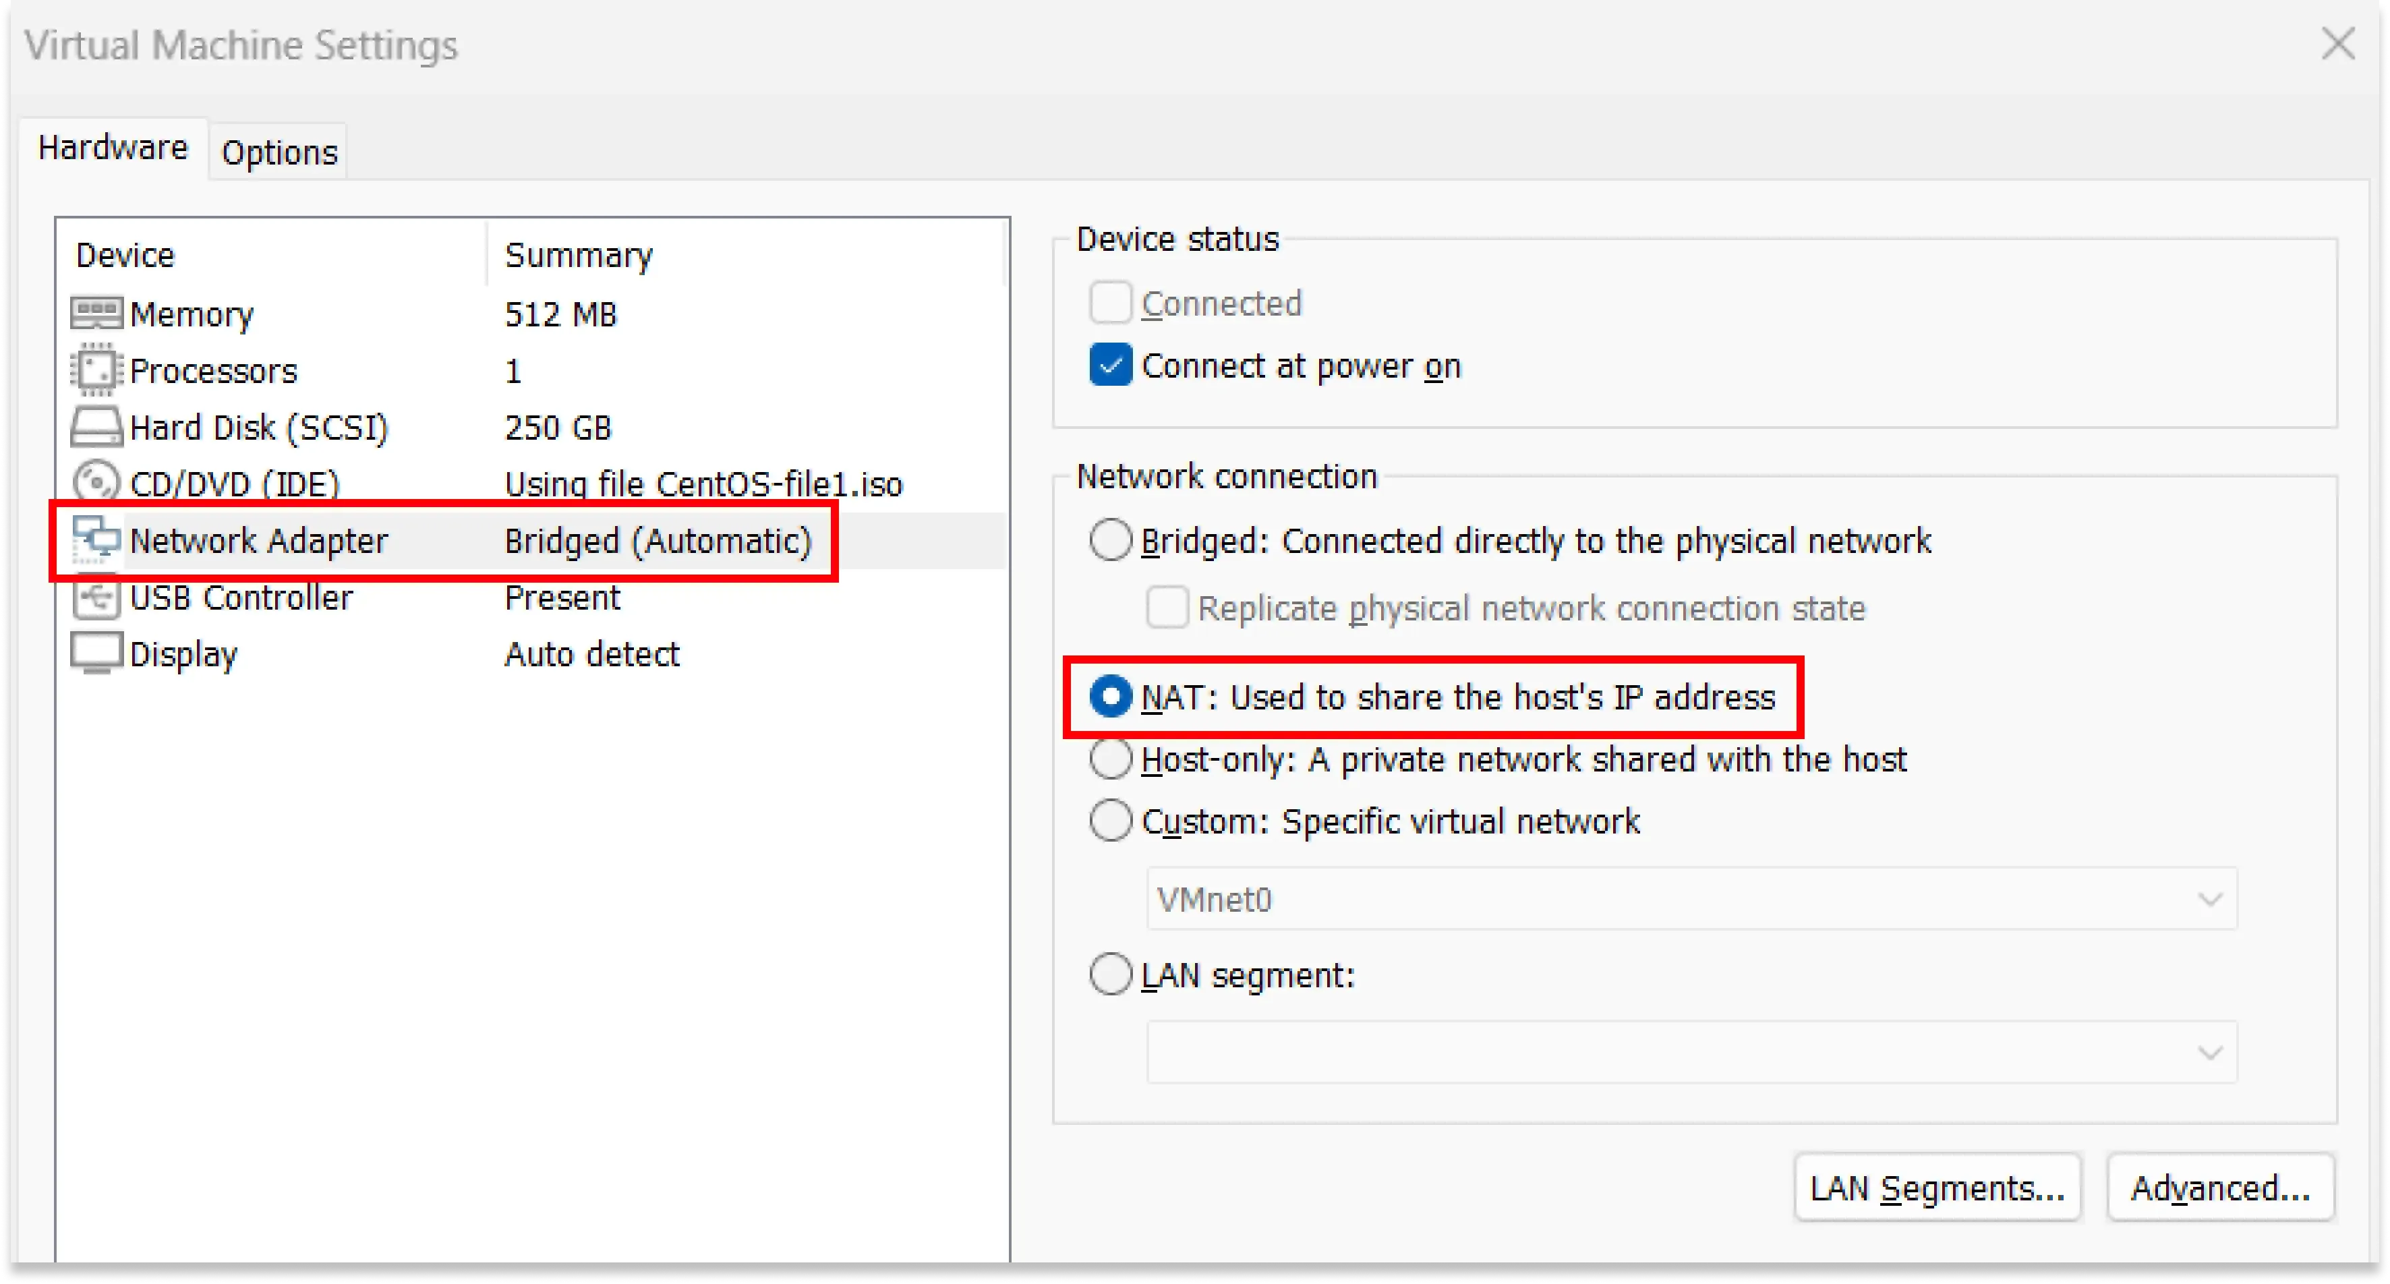The width and height of the screenshot is (2390, 1284).
Task: Click the Display monitor icon
Action: [x=96, y=652]
